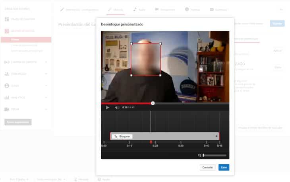The image size is (290, 182).
Task: Click the red playhead marker on the timeline
Action: 151,142
